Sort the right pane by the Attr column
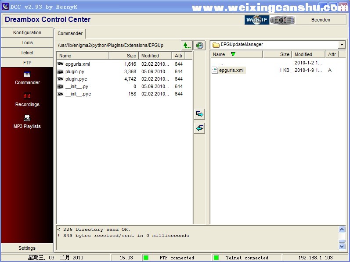Viewport: 350px width, 262px height. tap(332, 54)
